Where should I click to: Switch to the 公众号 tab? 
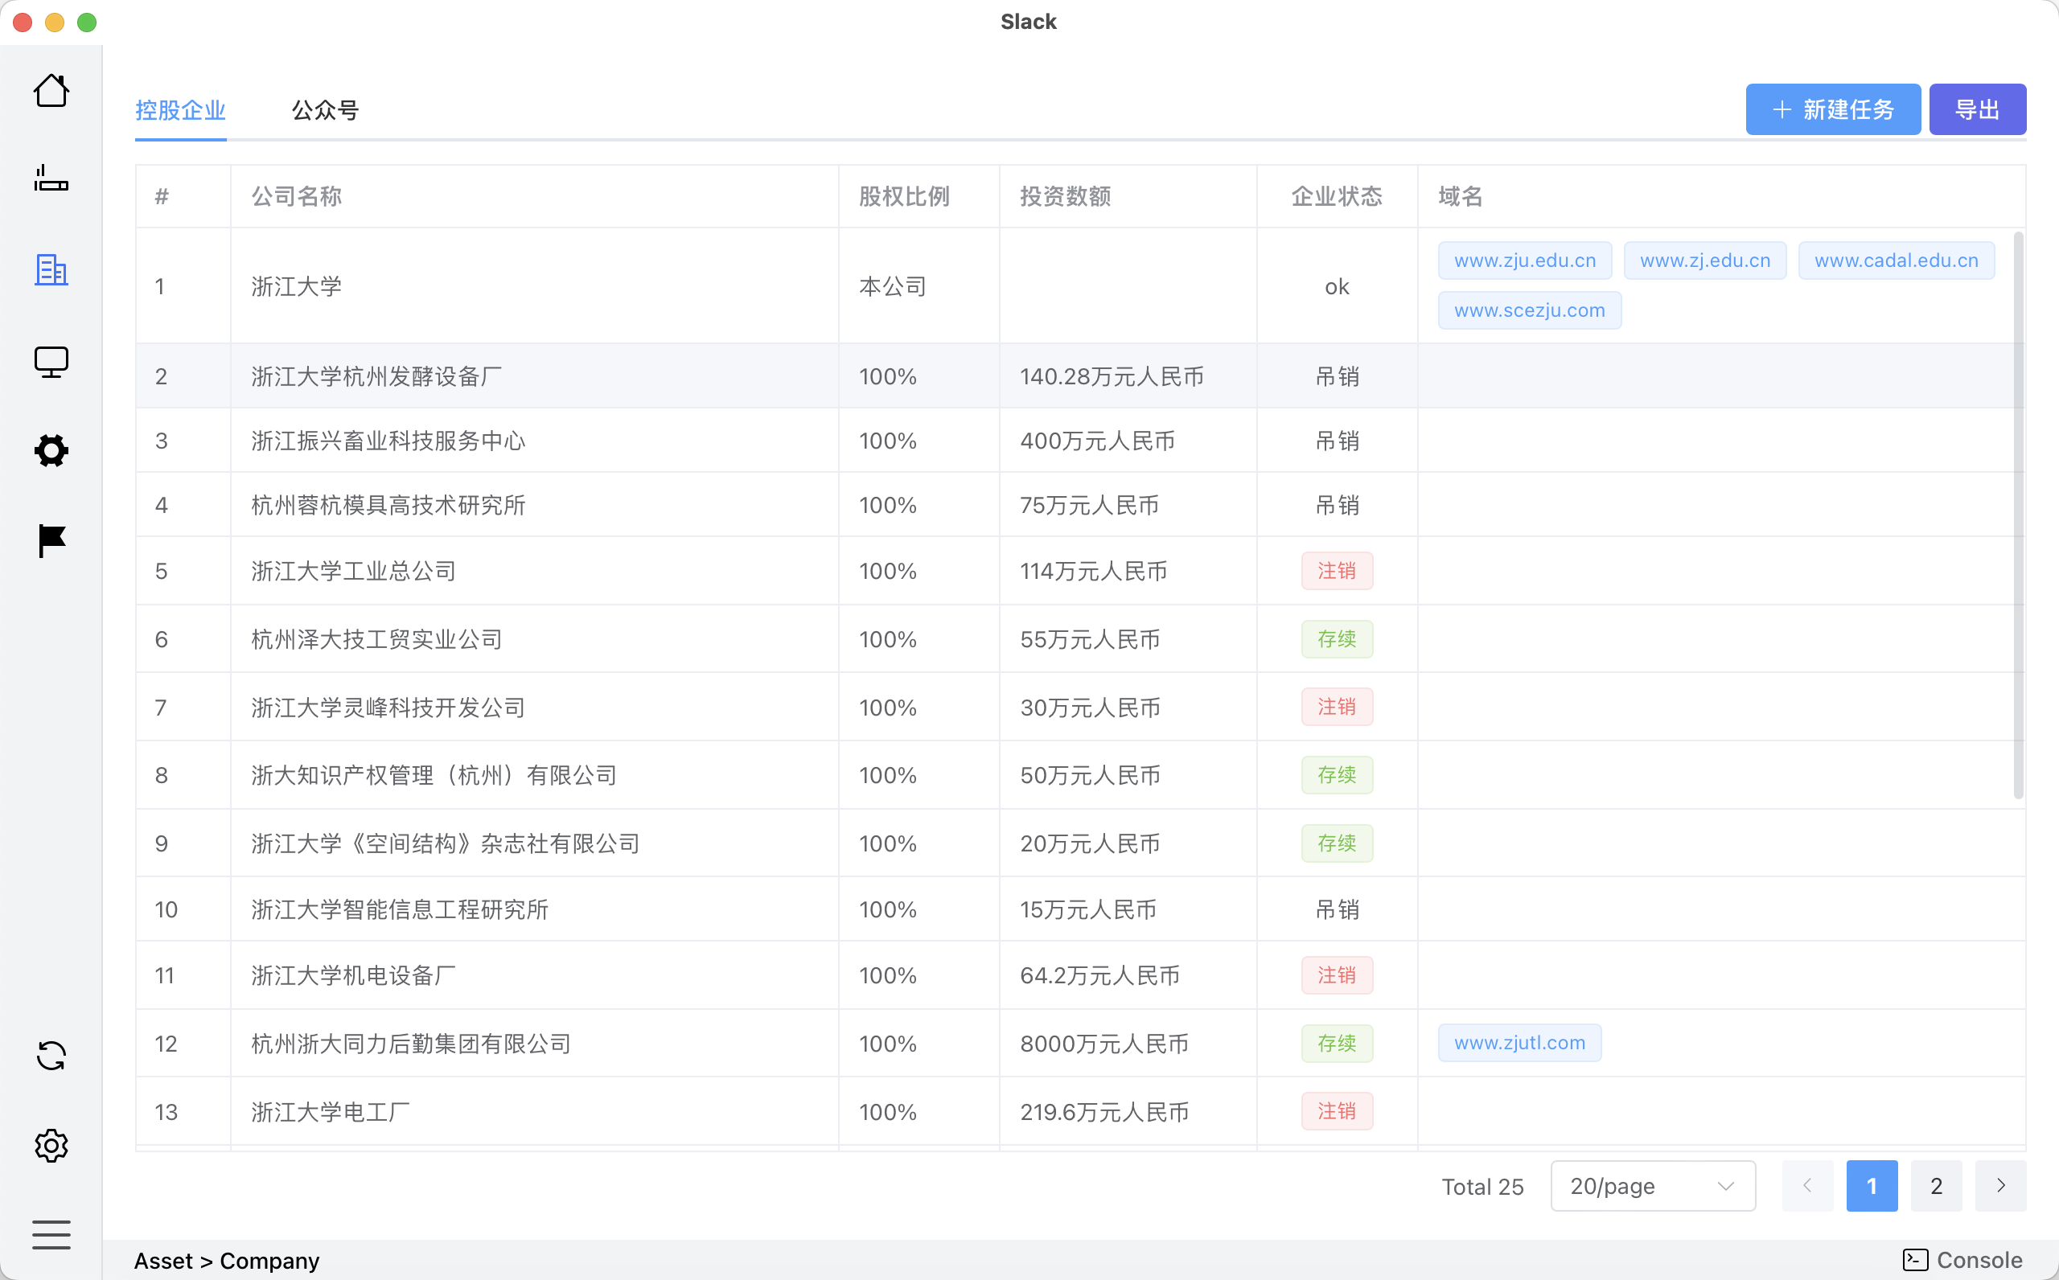[325, 110]
